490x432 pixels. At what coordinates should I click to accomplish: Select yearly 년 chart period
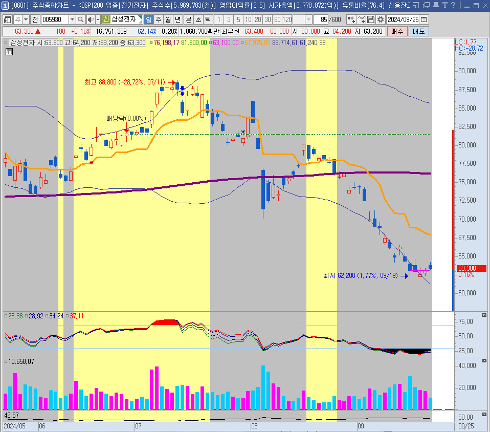pyautogui.click(x=178, y=20)
